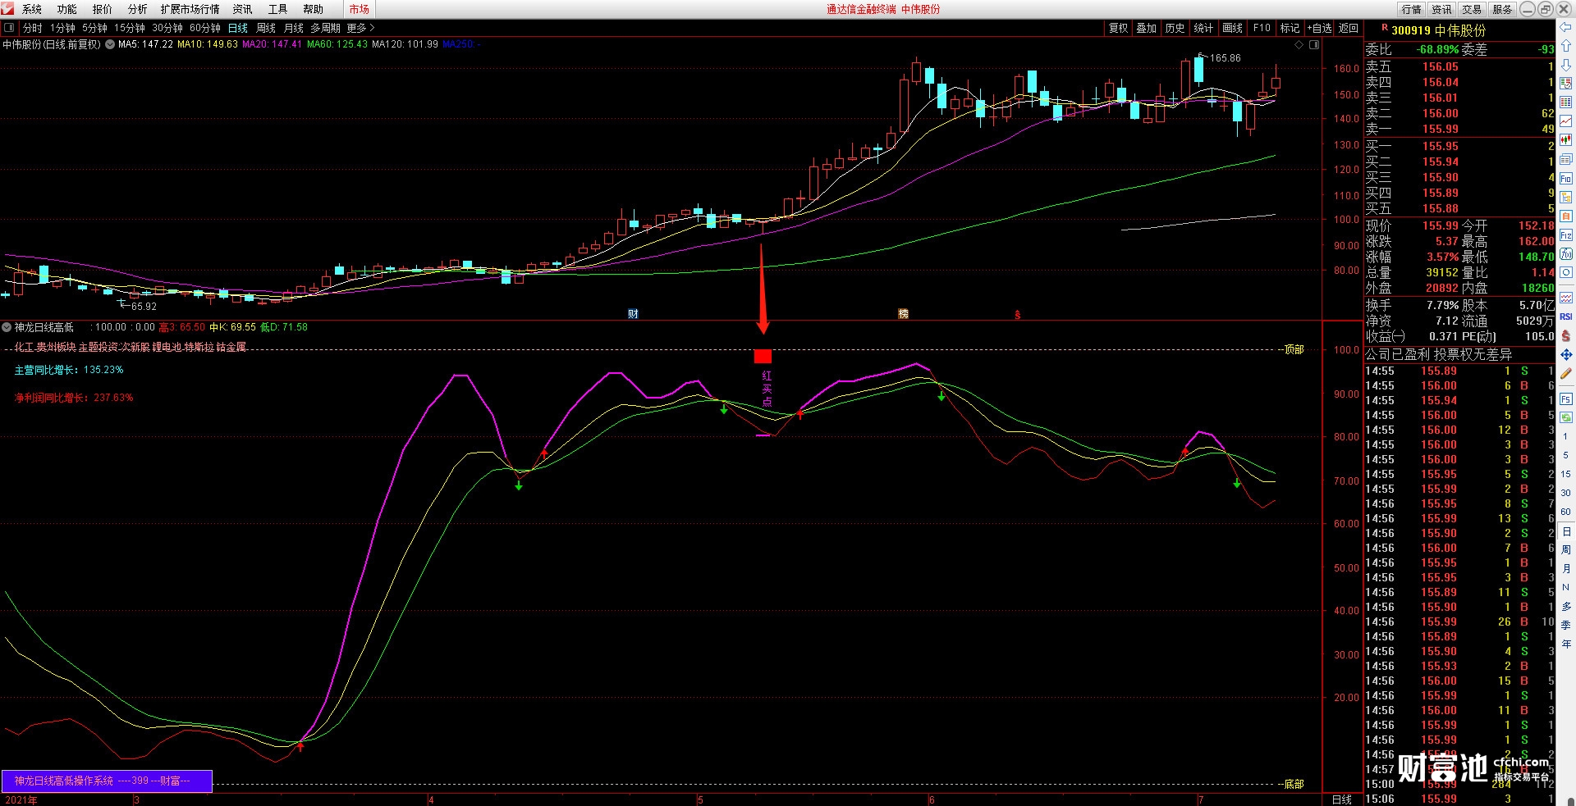Open the +自选 watchlist option
The width and height of the screenshot is (1576, 806).
(x=1320, y=28)
